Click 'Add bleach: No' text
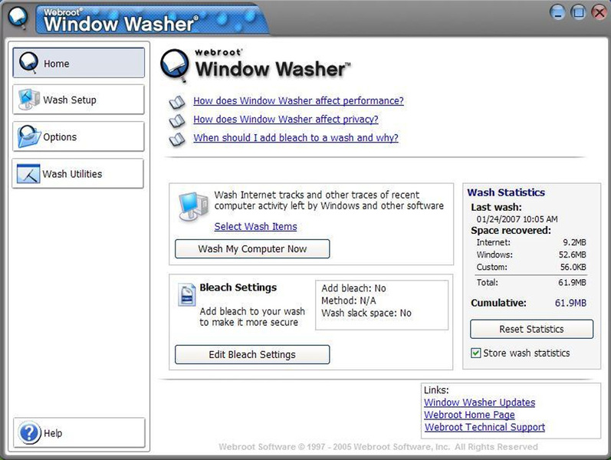611x460 pixels. click(x=353, y=288)
